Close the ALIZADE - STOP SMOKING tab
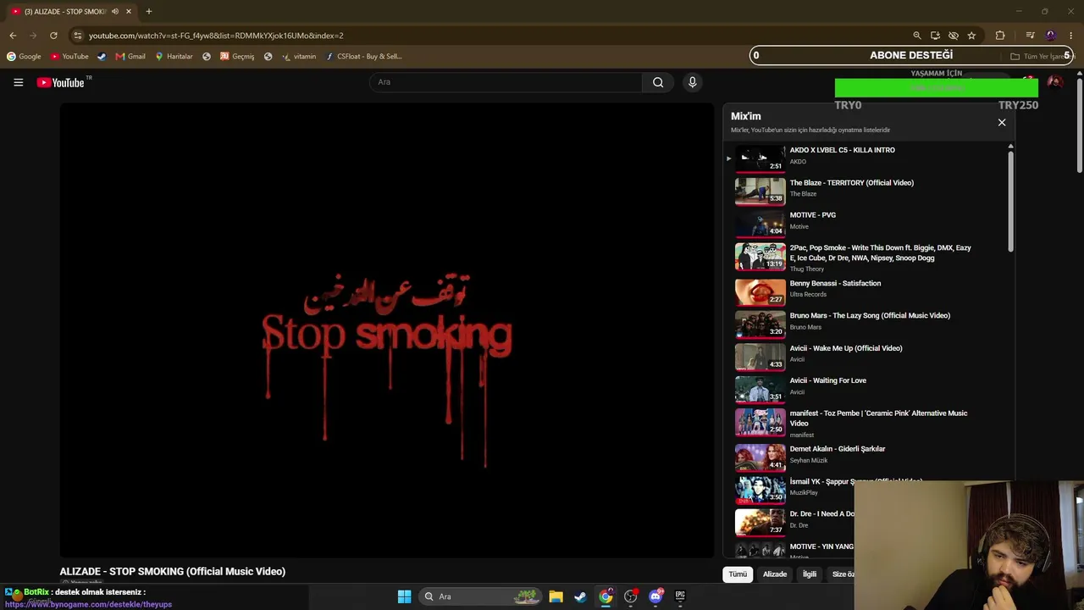The width and height of the screenshot is (1084, 610). [129, 11]
